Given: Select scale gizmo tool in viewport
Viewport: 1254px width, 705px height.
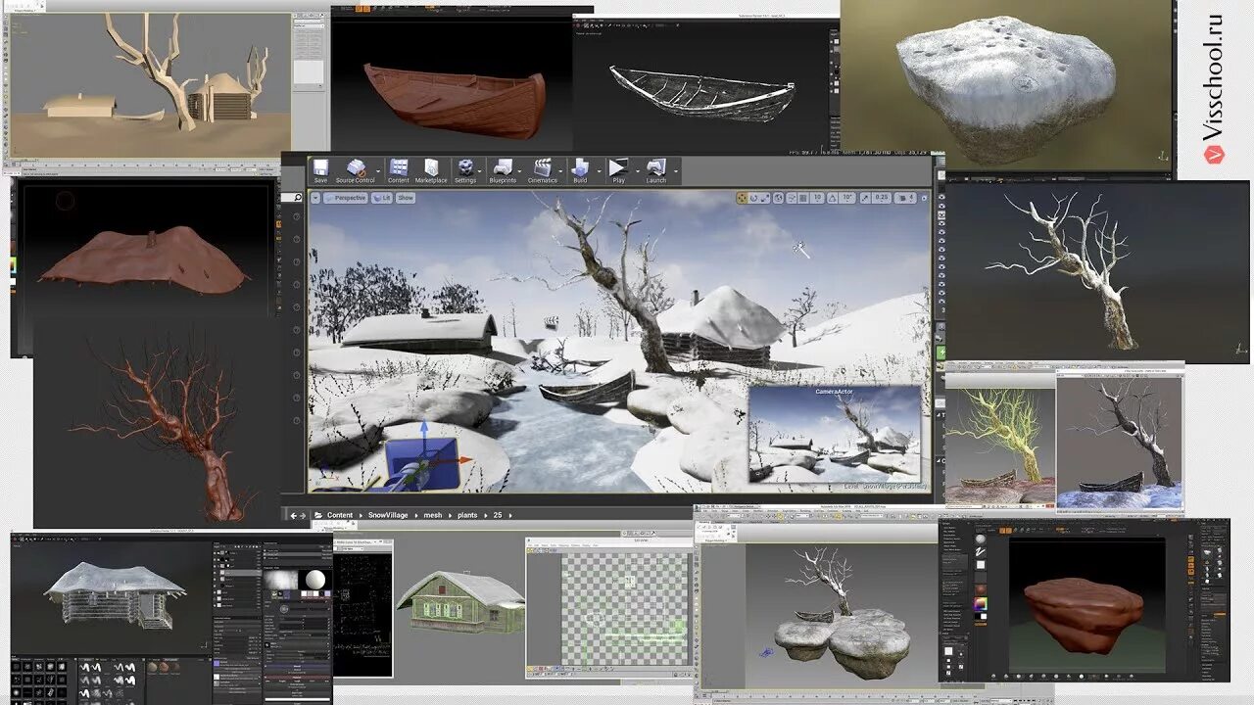Looking at the screenshot, I should click(765, 198).
